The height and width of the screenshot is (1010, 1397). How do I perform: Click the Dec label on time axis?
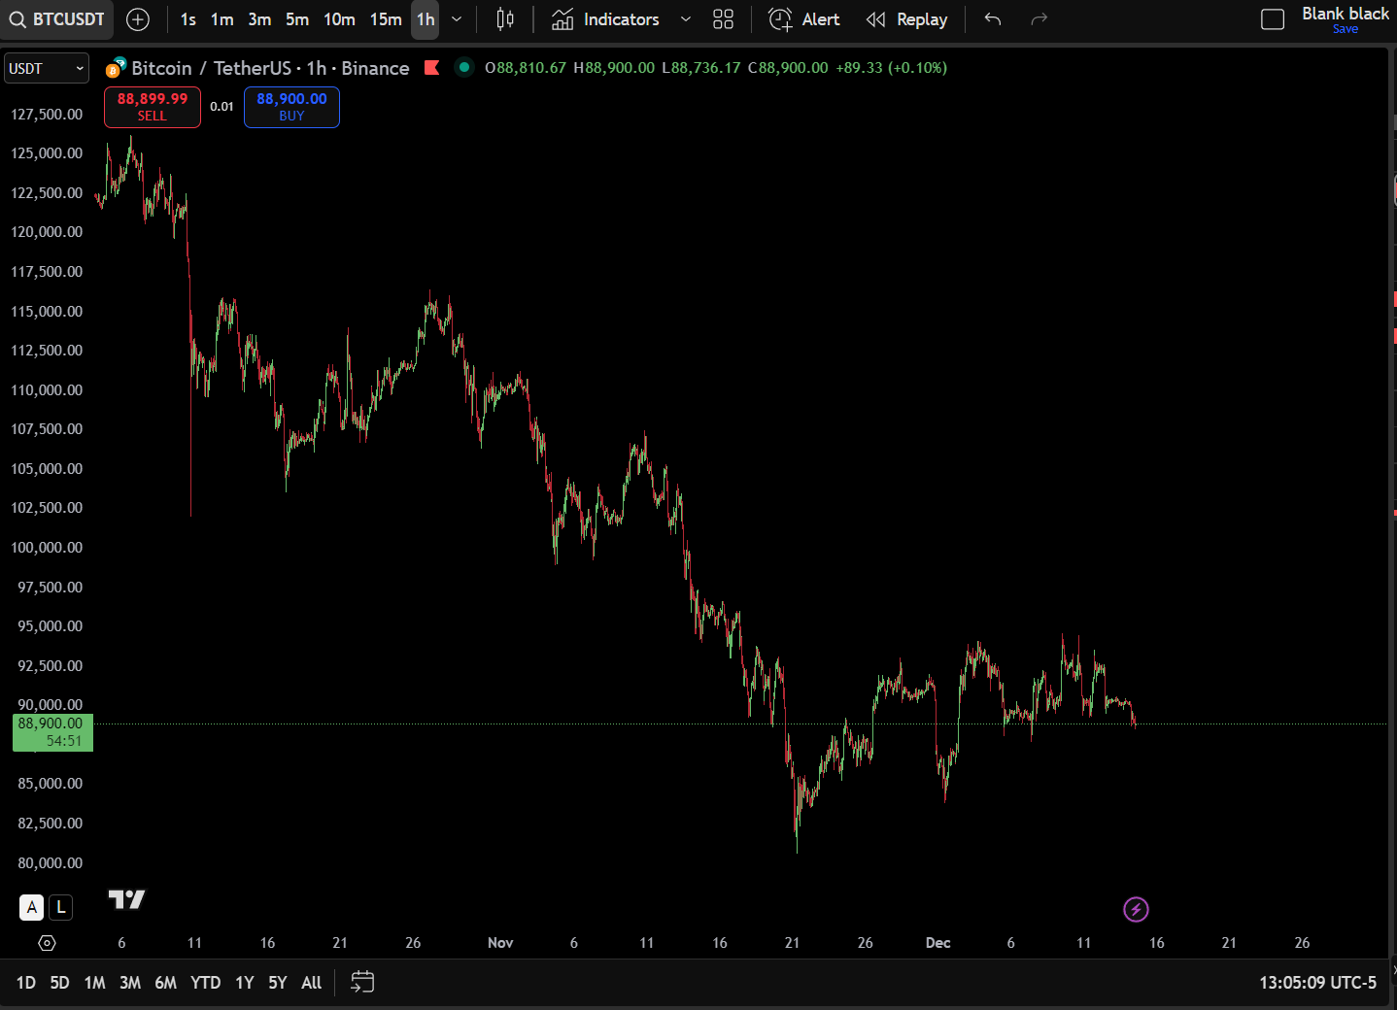pyautogui.click(x=938, y=943)
